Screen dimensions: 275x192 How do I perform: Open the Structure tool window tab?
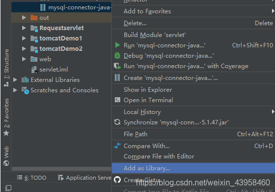pos(6,68)
